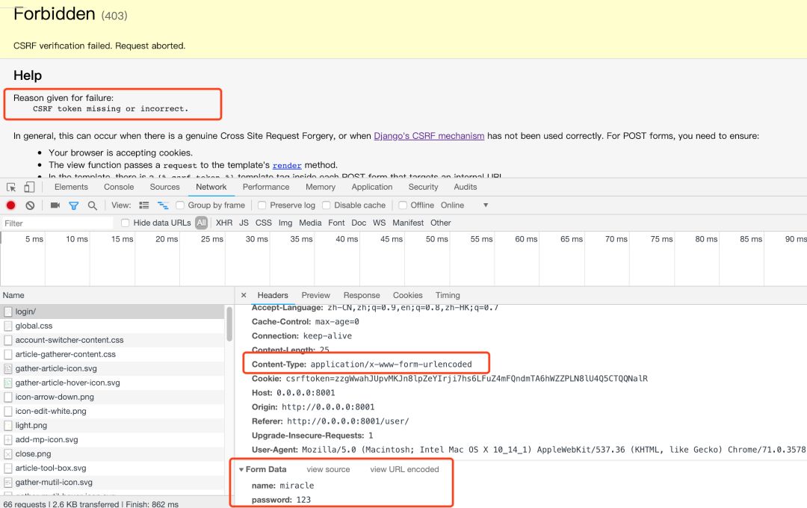Filter requests by XHR type

[x=224, y=223]
